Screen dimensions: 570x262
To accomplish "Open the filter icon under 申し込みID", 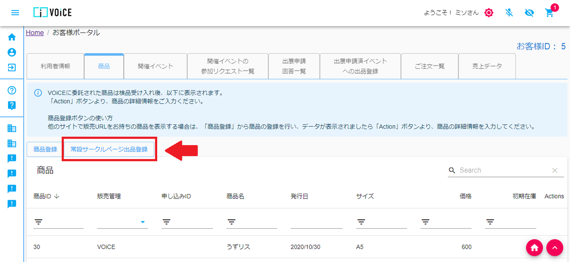I will pos(166,222).
